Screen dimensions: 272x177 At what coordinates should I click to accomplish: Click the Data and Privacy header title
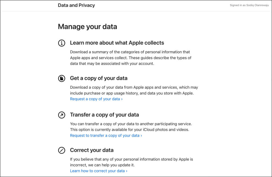point(76,5)
